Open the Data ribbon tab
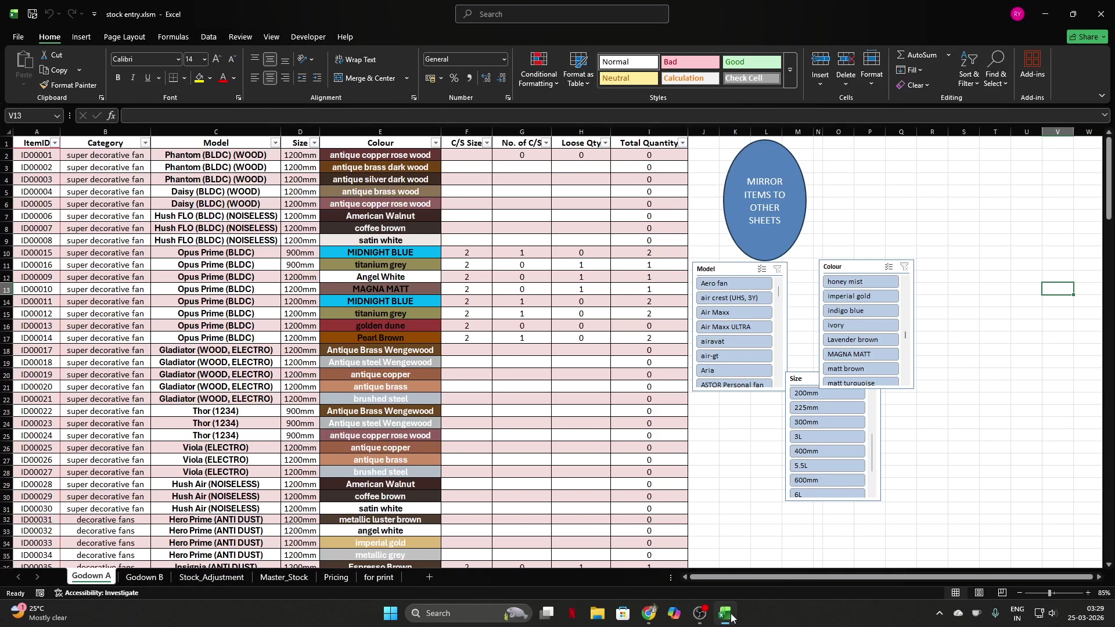Viewport: 1115px width, 627px height. click(208, 37)
